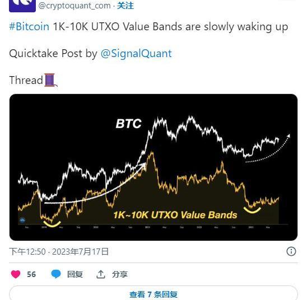Click the 56 likes count
Image resolution: width=307 pixels, height=300 pixels.
pos(31,274)
